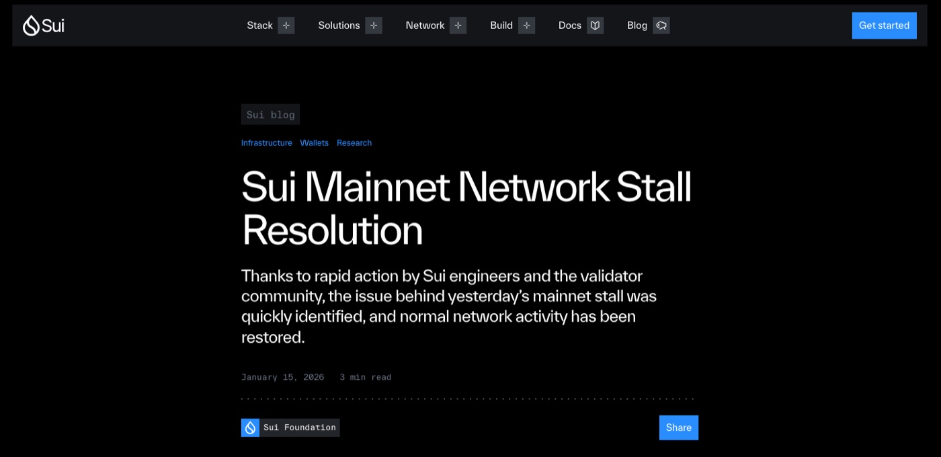This screenshot has height=457, width=941.
Task: Expand the plus icon beside Stack
Action: [286, 26]
